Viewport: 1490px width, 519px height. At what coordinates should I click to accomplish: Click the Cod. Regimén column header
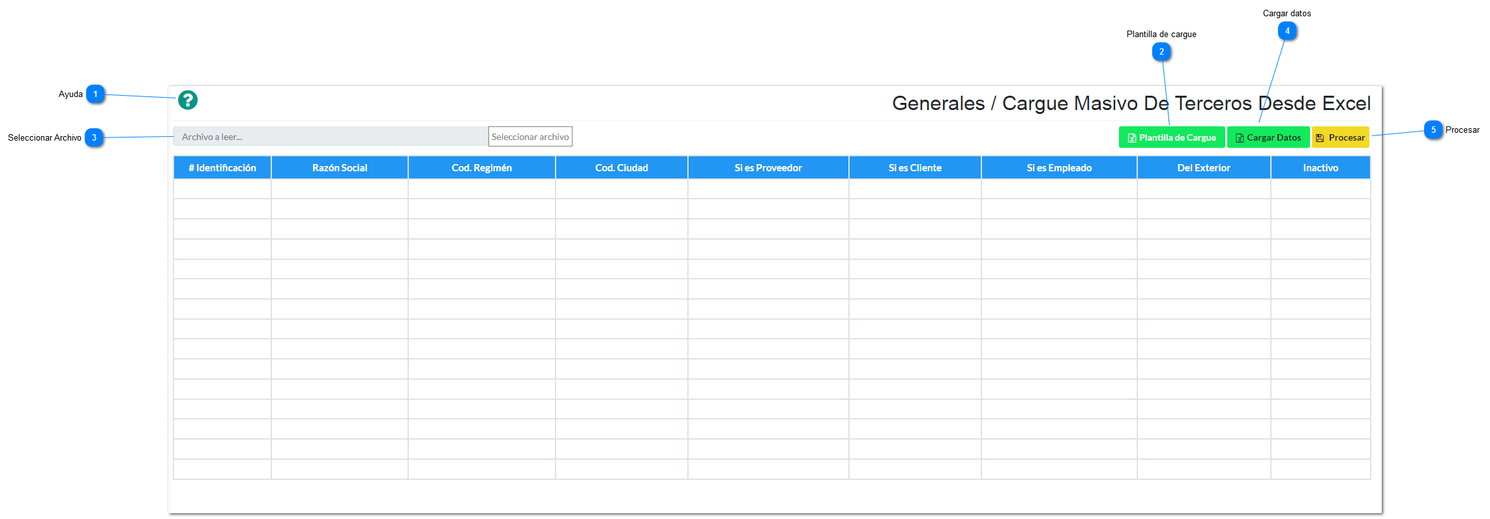click(x=482, y=167)
